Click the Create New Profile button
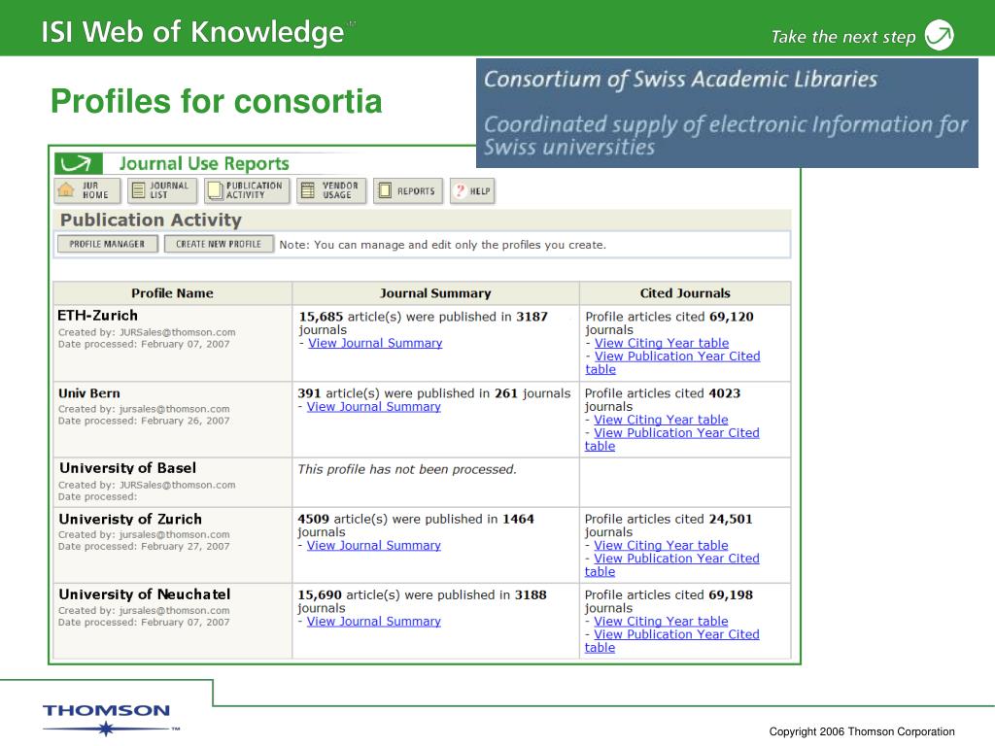This screenshot has width=995, height=746. tap(219, 244)
